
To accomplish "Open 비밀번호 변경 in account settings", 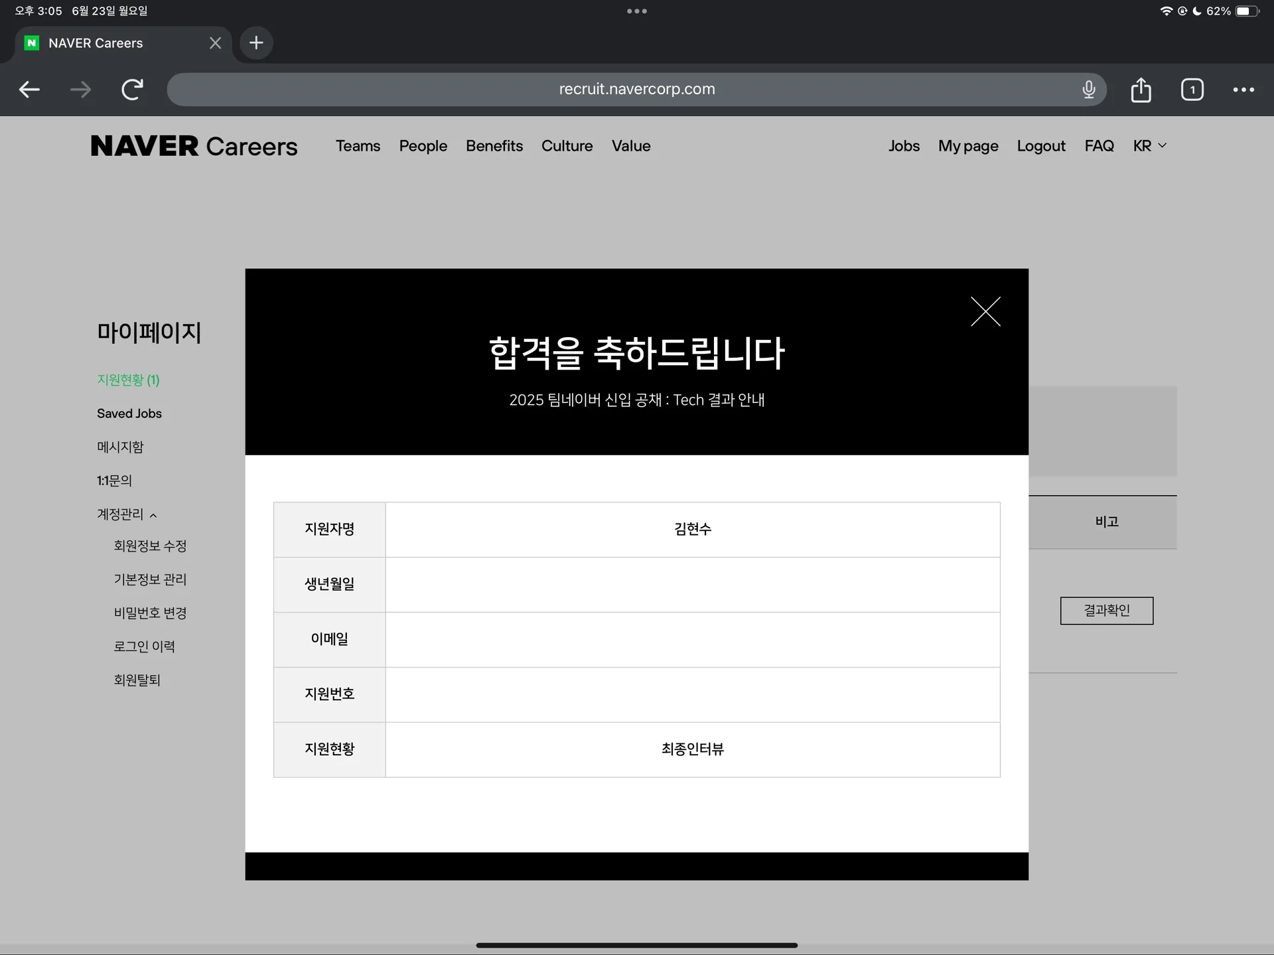I will click(x=150, y=613).
